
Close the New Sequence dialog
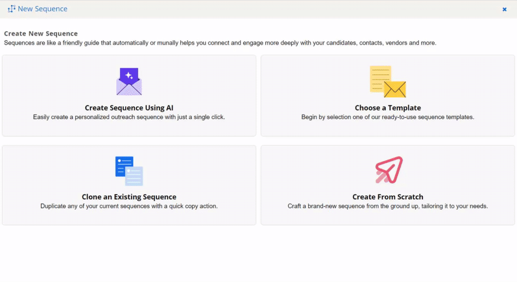point(504,9)
